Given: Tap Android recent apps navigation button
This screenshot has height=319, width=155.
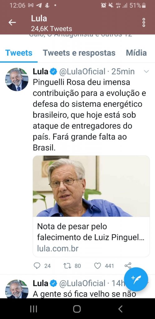Looking at the screenshot, I should pyautogui.click(x=34, y=309).
